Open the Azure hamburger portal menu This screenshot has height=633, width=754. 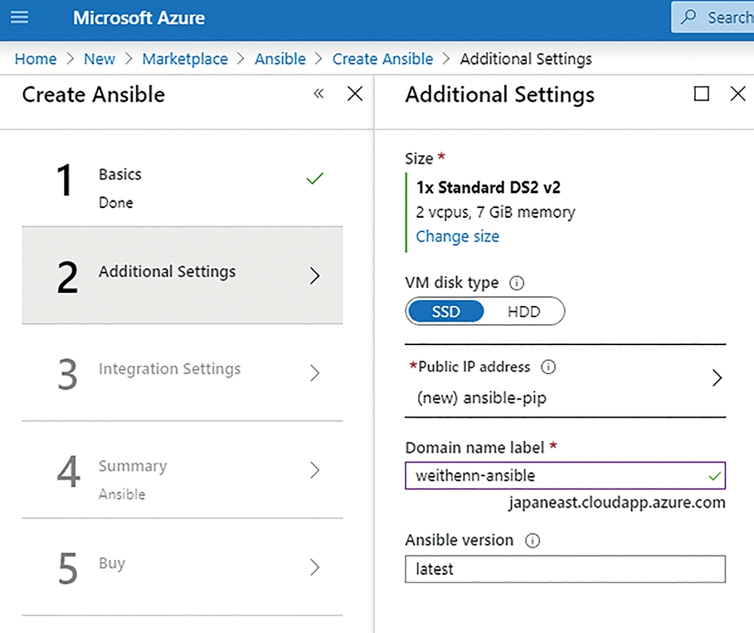(x=20, y=17)
